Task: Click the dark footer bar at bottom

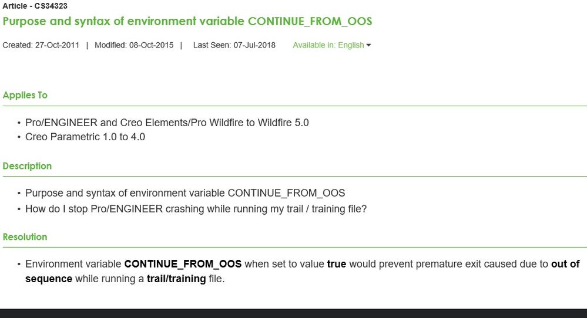Action: (x=293, y=313)
